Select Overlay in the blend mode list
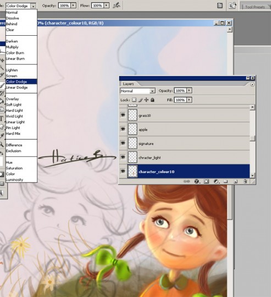Viewport: 271px width, 297px height. (12, 99)
